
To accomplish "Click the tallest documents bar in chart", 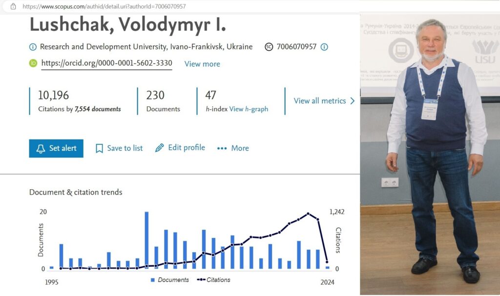I will 146,240.
